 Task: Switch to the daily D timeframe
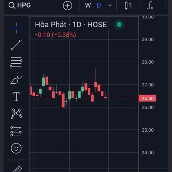99,5
